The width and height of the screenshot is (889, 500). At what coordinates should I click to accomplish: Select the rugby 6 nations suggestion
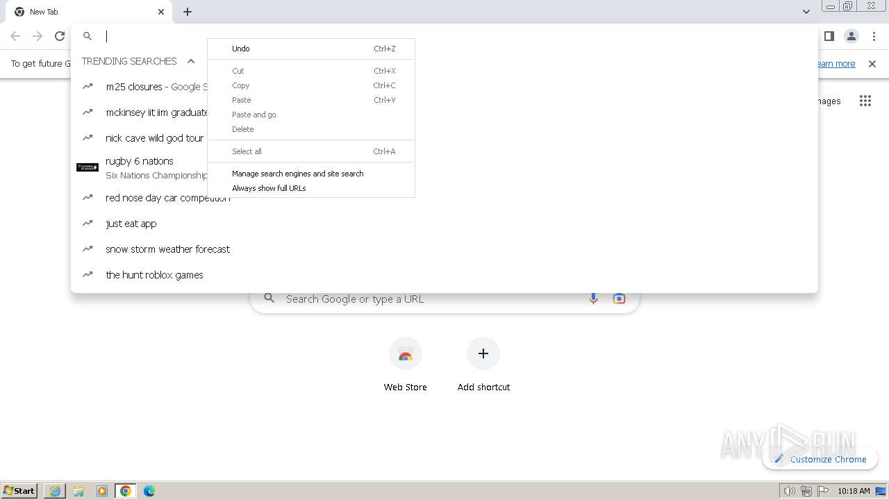(444, 168)
